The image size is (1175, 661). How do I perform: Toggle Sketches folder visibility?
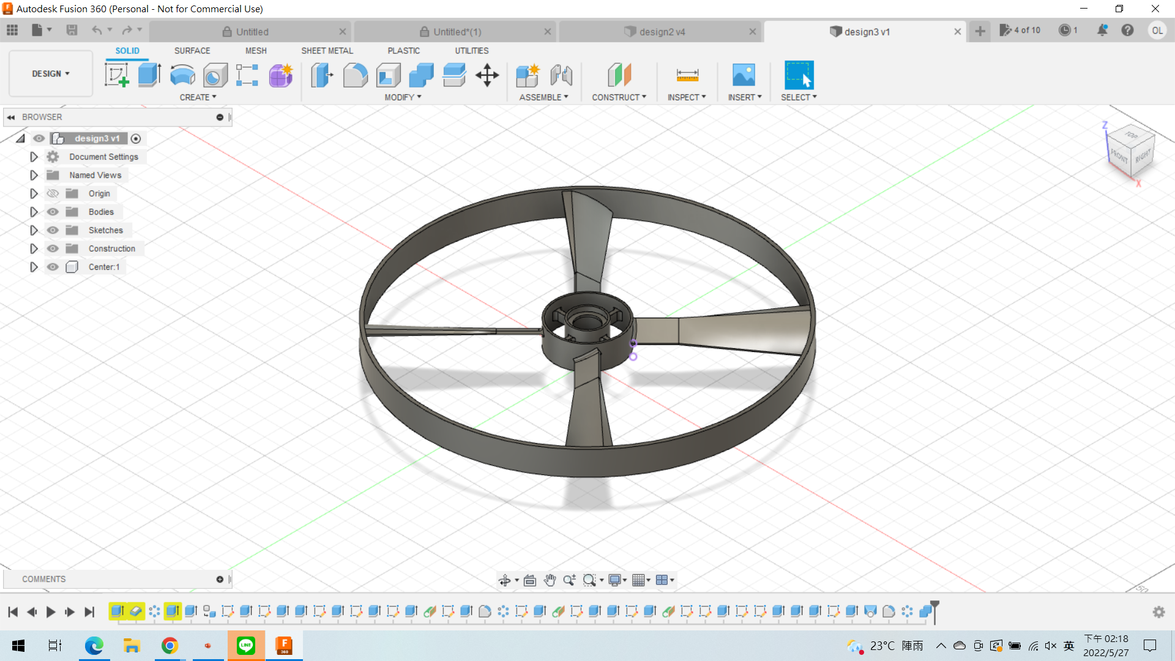click(53, 230)
